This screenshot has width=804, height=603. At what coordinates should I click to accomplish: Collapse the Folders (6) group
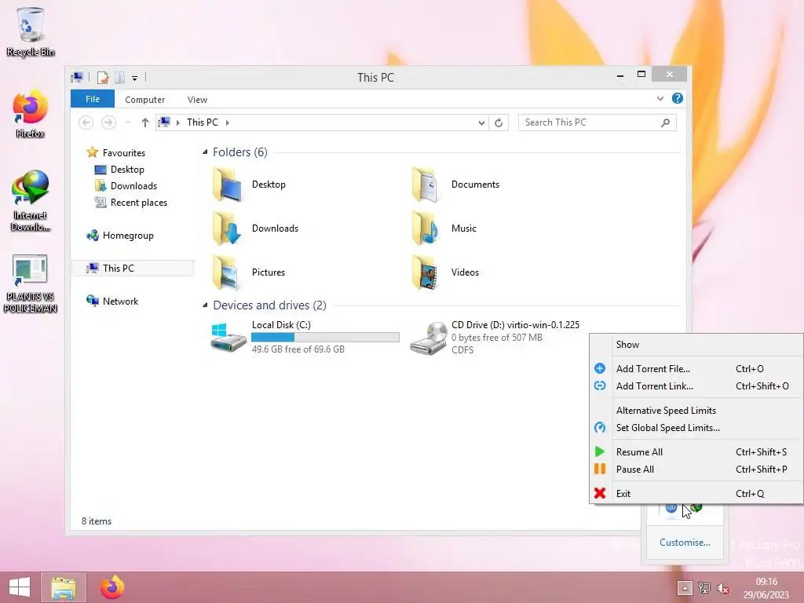205,152
